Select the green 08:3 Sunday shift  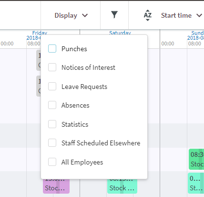click(x=196, y=159)
